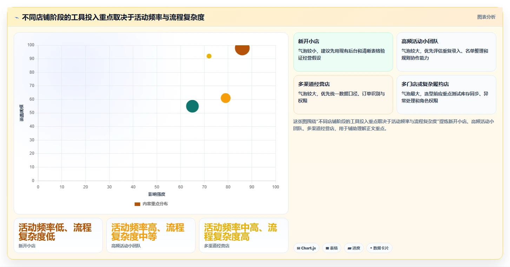510x267 pixels.
Task: Click the lightning icon beside the title
Action: pos(16,18)
